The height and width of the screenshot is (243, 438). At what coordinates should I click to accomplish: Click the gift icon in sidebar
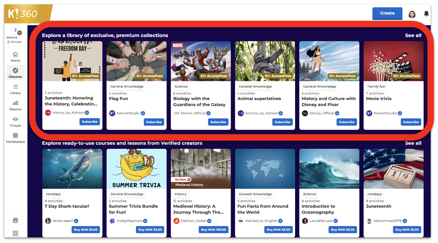pyautogui.click(x=15, y=220)
